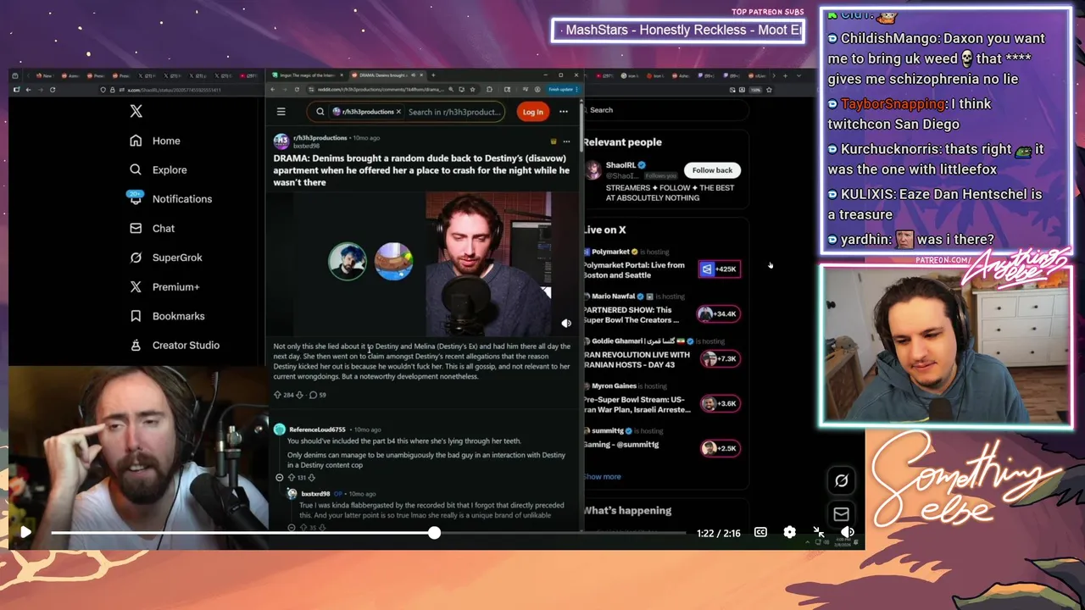This screenshot has height=610, width=1085.
Task: Join Myron Gaines +3.6K live space
Action: pyautogui.click(x=719, y=403)
